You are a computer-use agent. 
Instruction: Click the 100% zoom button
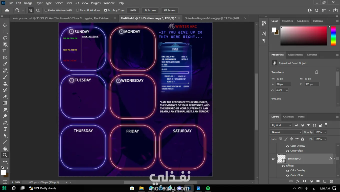coord(133,10)
